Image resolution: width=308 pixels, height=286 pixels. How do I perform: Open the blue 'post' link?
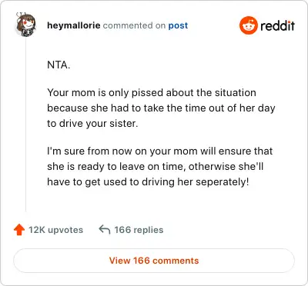coord(178,25)
